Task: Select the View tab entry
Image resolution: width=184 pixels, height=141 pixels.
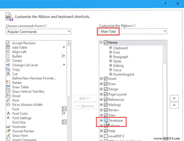Action: click(112, 115)
